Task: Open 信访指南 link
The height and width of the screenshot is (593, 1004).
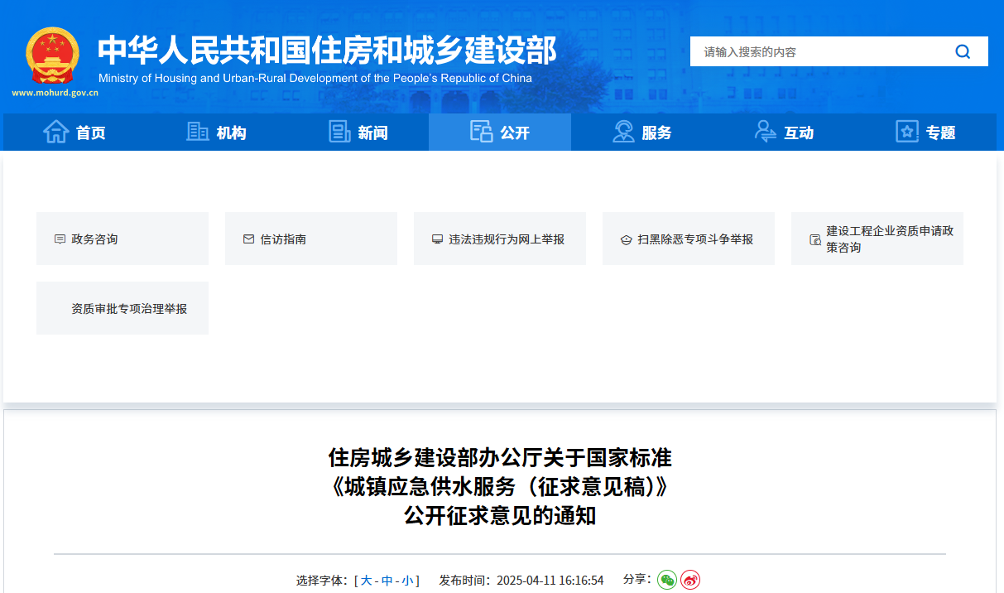Action: [x=283, y=239]
